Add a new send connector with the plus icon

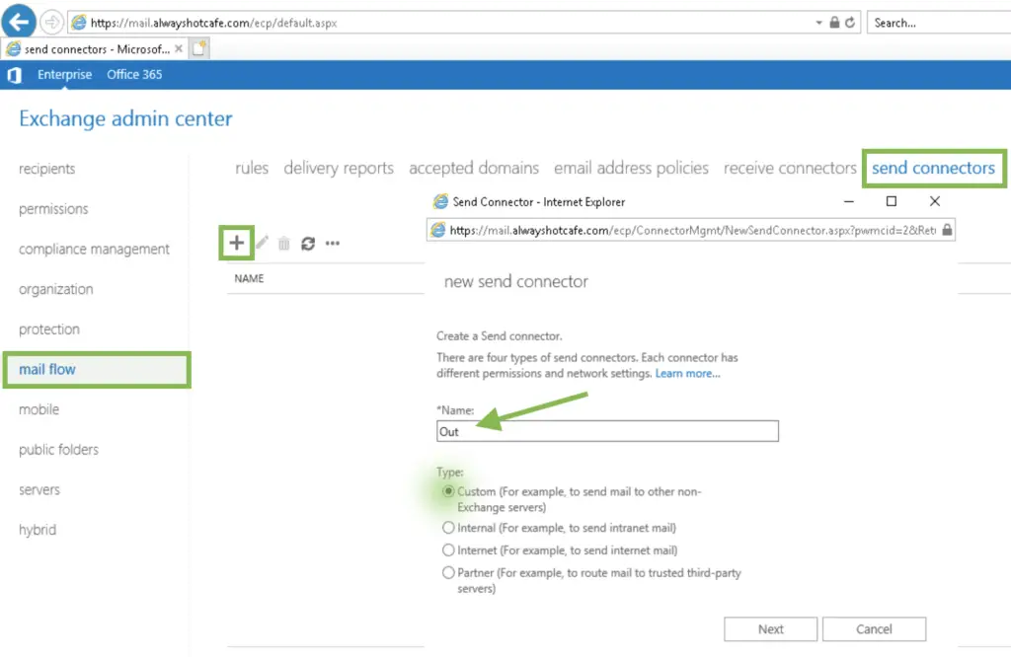click(237, 243)
